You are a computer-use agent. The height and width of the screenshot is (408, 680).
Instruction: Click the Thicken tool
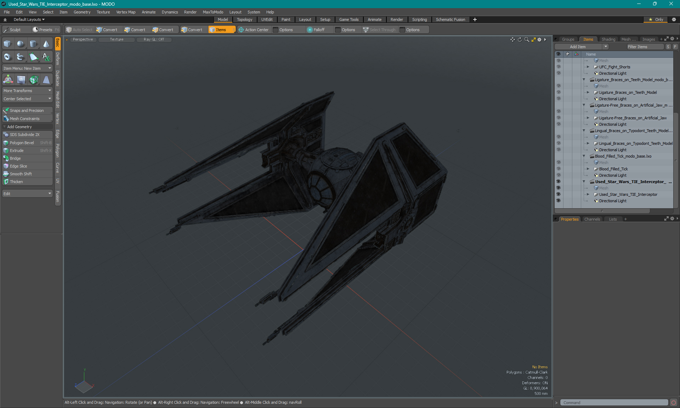click(27, 182)
